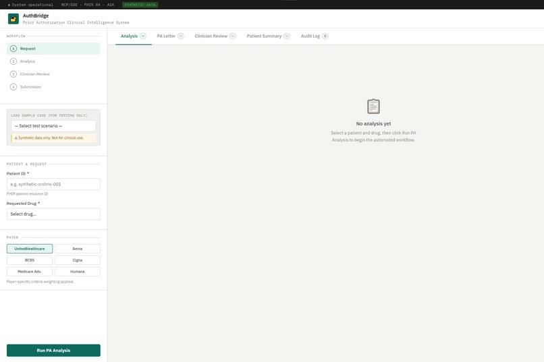544x362 pixels.
Task: Click the 'No analysis yet' heading
Action: [x=373, y=123]
